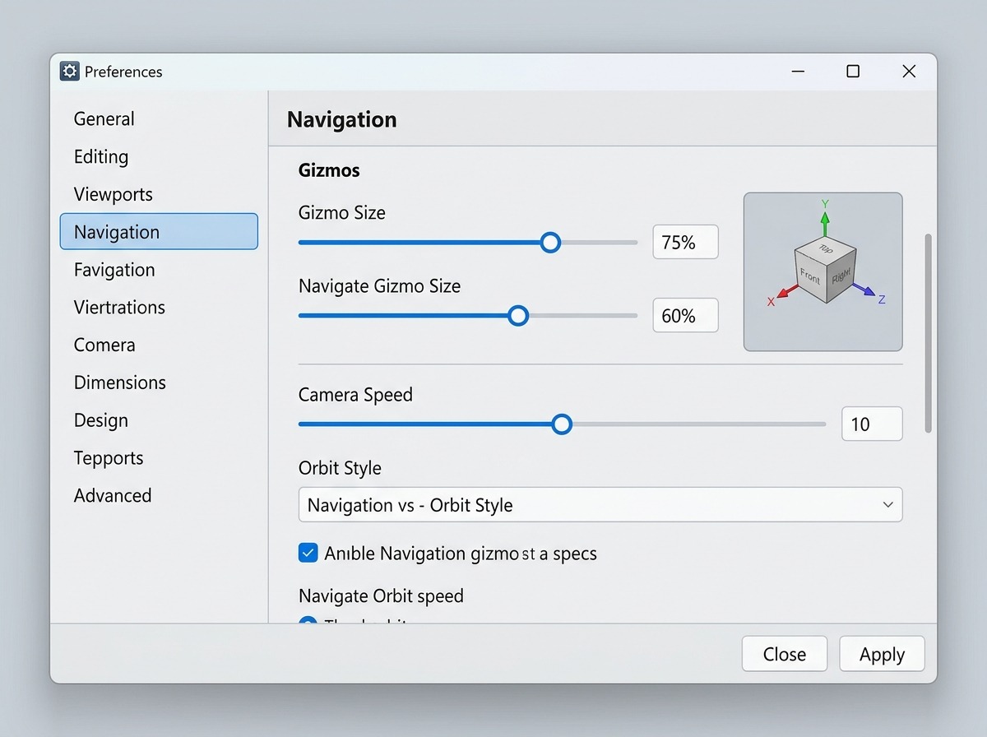This screenshot has width=987, height=737.
Task: Click the Close button
Action: 785,654
